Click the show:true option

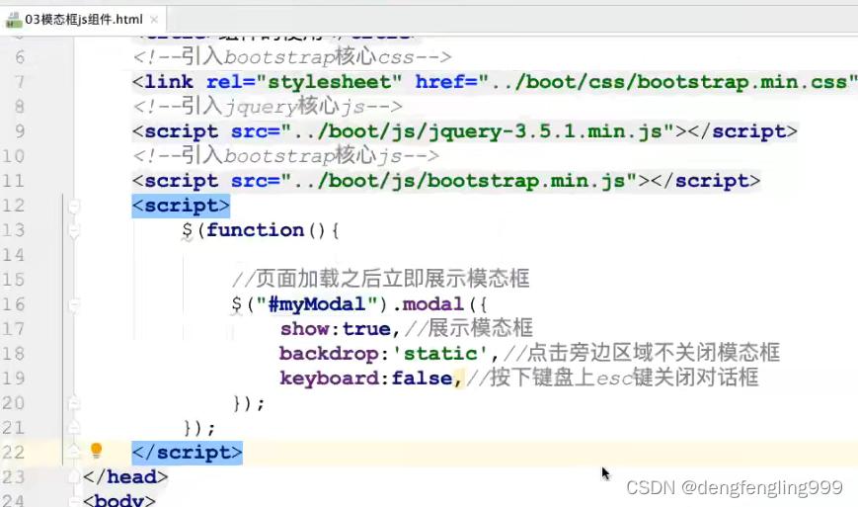(336, 329)
